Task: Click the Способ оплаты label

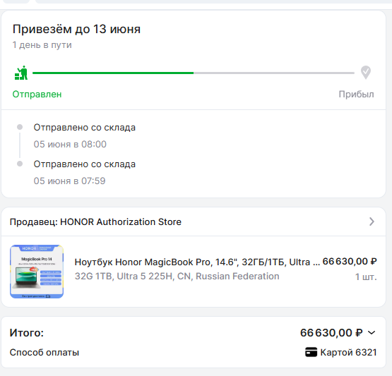Action: tap(44, 352)
